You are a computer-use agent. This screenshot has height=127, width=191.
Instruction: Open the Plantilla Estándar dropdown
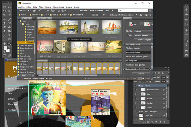143,31
